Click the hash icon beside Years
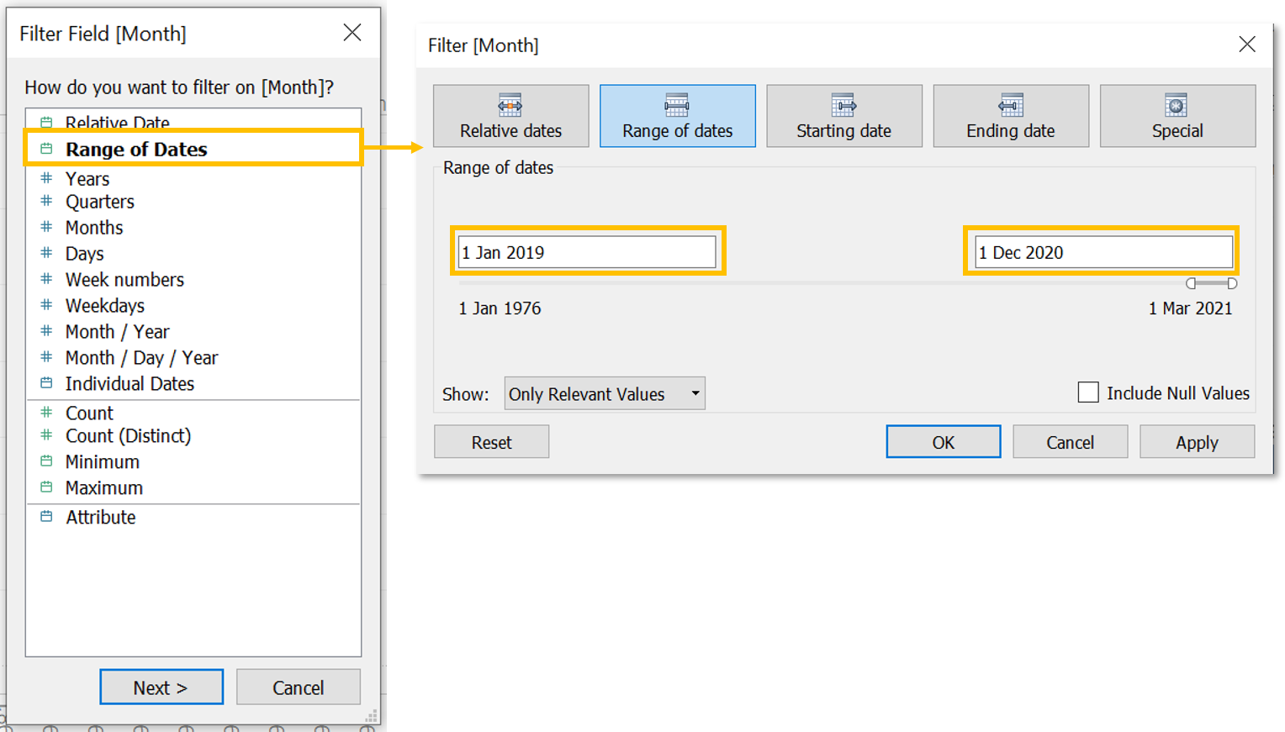 (47, 178)
